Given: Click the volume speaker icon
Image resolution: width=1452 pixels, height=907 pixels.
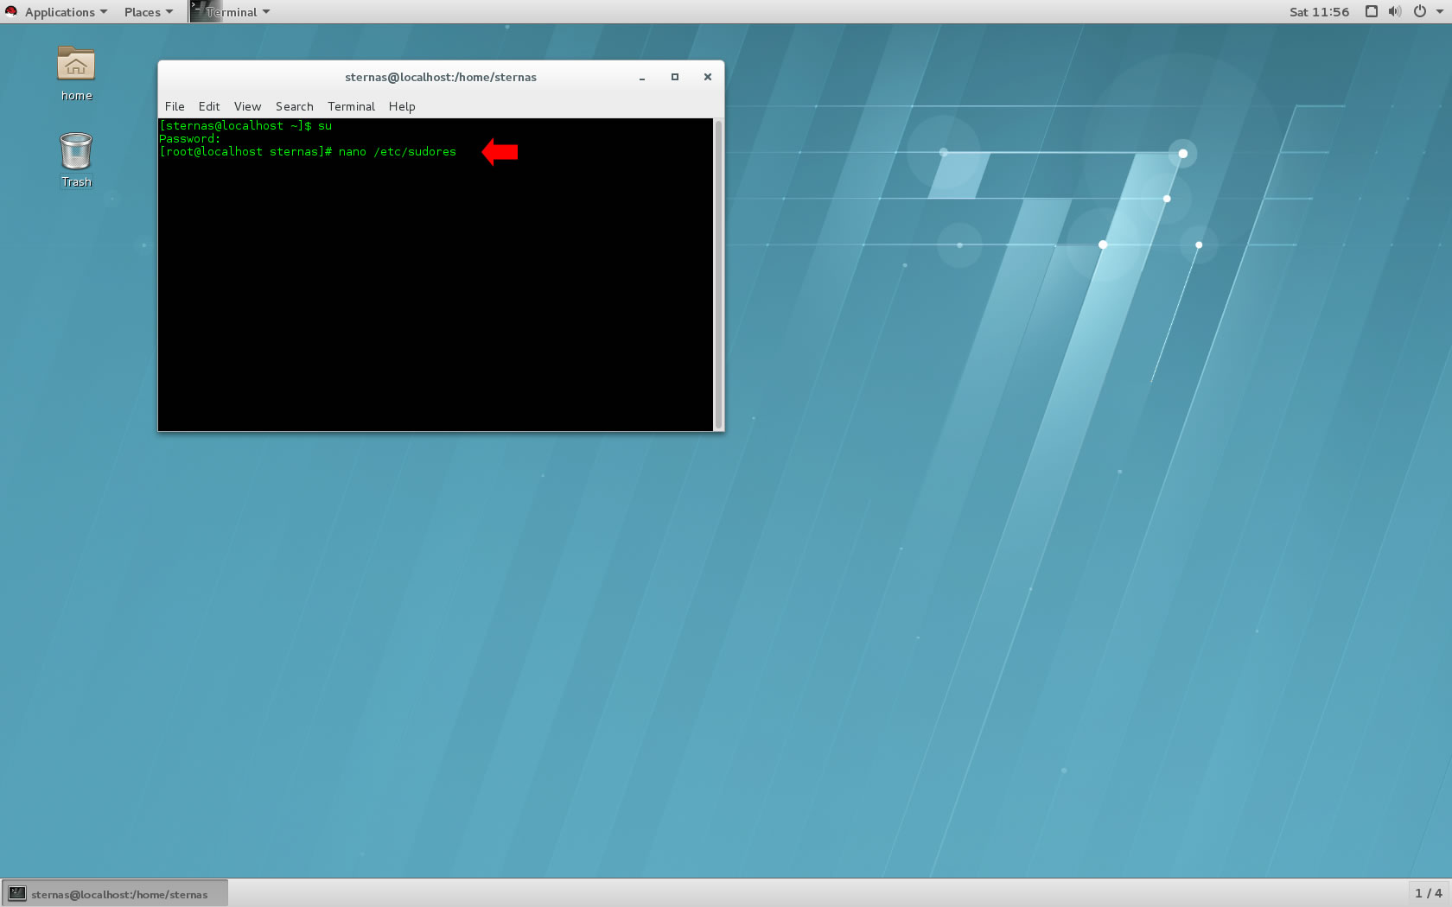Looking at the screenshot, I should [x=1394, y=11].
